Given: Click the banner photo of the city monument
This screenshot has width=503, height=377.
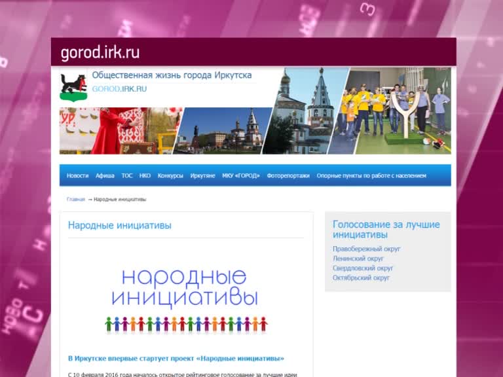Looking at the screenshot, I should click(223, 131).
